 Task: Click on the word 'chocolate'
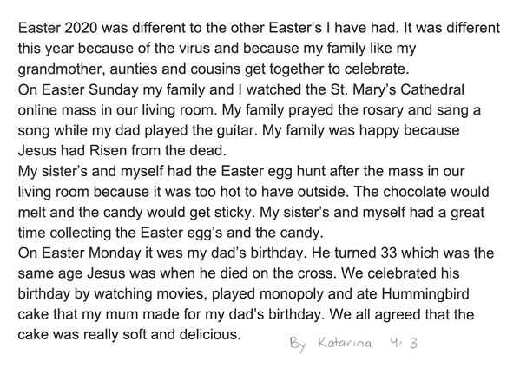point(415,192)
